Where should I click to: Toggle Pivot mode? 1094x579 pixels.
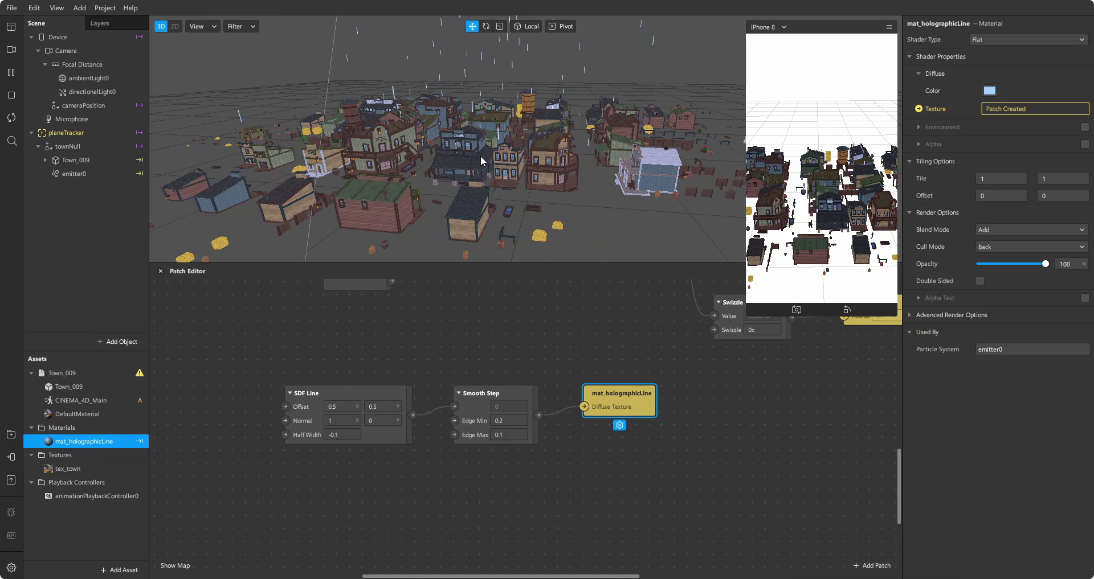pos(561,26)
